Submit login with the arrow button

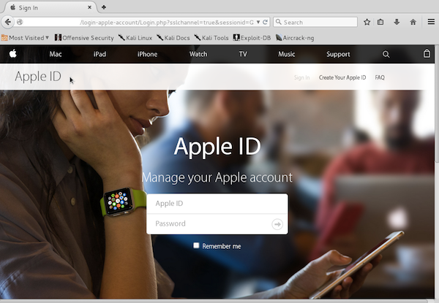point(277,224)
